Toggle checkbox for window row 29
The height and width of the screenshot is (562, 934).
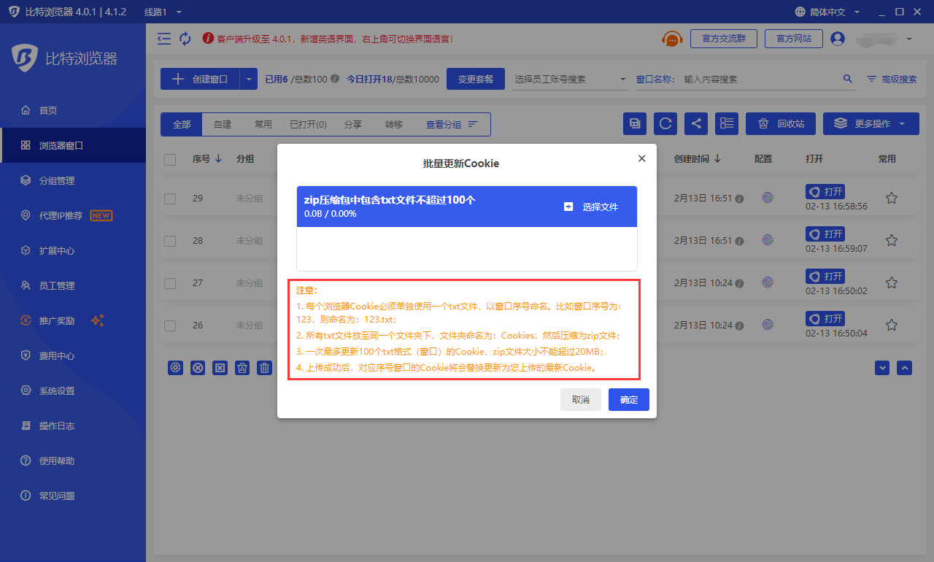point(170,199)
